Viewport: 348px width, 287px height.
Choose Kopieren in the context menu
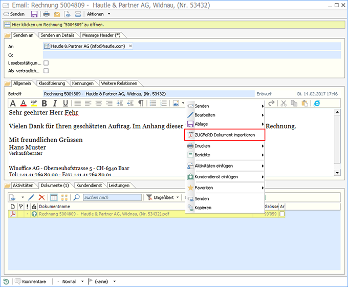click(225, 208)
